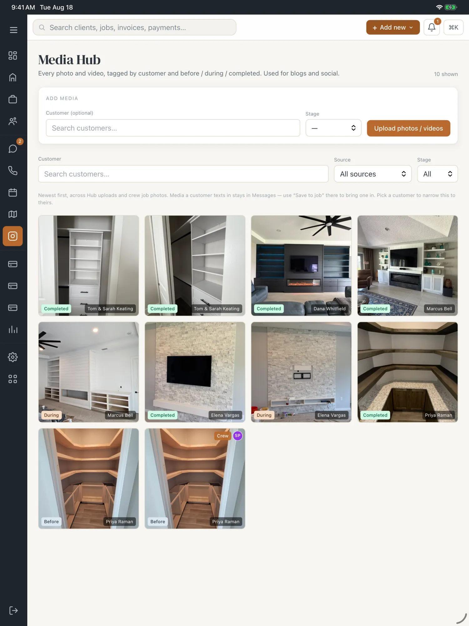This screenshot has width=469, height=626.
Task: Click the battery status icon
Action: (451, 7)
